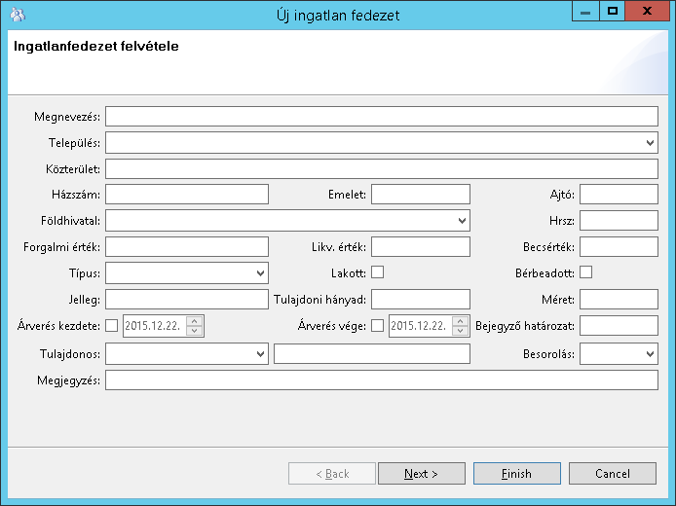Cancel the new property dialog

click(x=613, y=474)
